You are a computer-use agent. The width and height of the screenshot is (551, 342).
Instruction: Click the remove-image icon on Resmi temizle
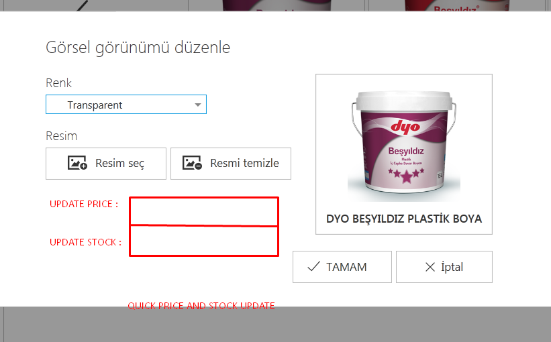[192, 163]
